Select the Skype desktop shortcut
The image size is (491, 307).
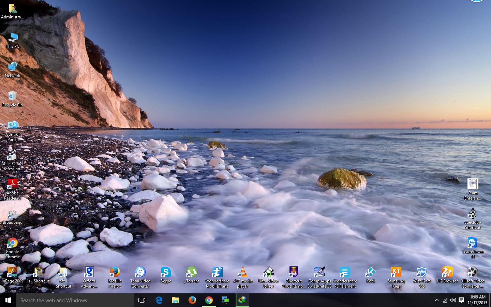point(166,275)
